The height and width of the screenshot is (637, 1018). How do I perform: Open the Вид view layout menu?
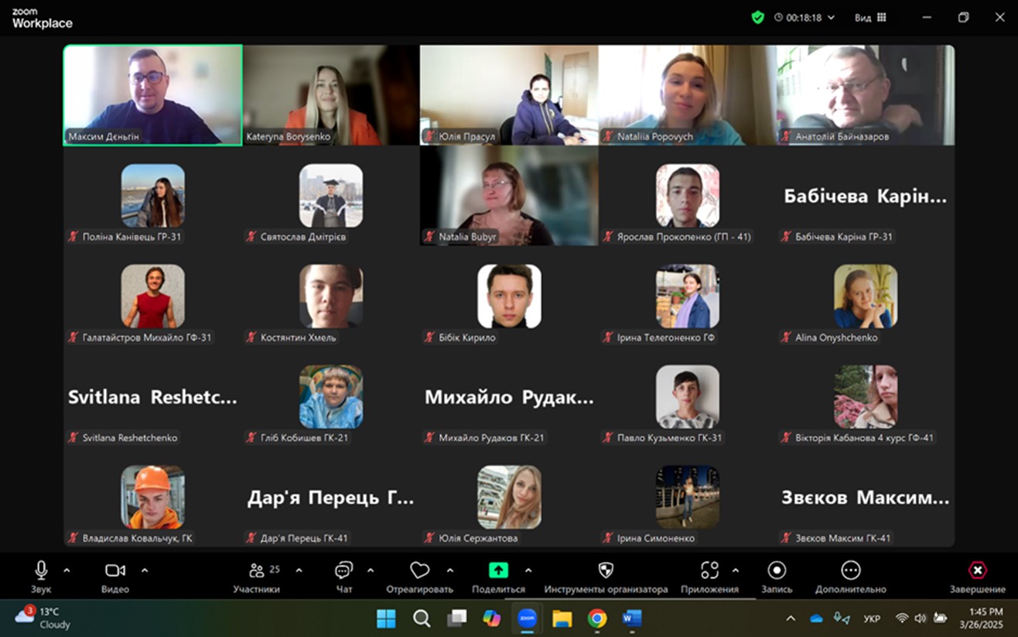tap(869, 17)
